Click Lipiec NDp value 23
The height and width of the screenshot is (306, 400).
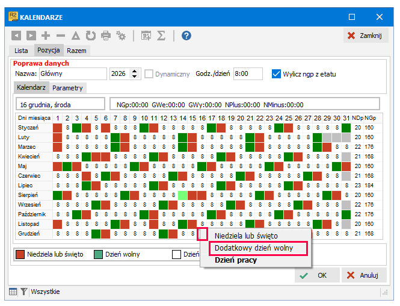coord(358,186)
